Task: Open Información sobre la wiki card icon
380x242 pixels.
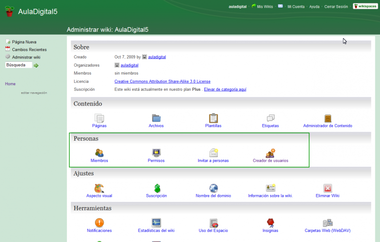Action: point(270,188)
